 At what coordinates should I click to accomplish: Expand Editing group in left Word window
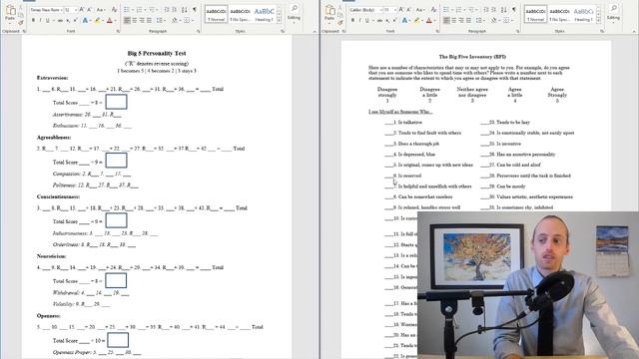click(294, 13)
